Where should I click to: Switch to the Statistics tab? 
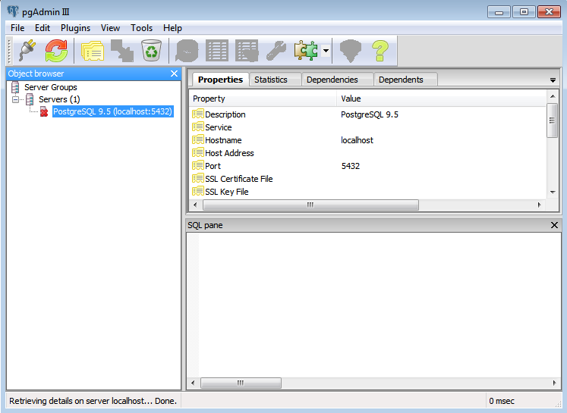point(271,80)
